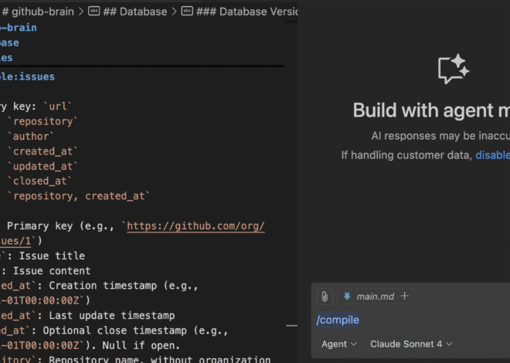
Task: Select the ## Database breadcrumb item
Action: 134,12
